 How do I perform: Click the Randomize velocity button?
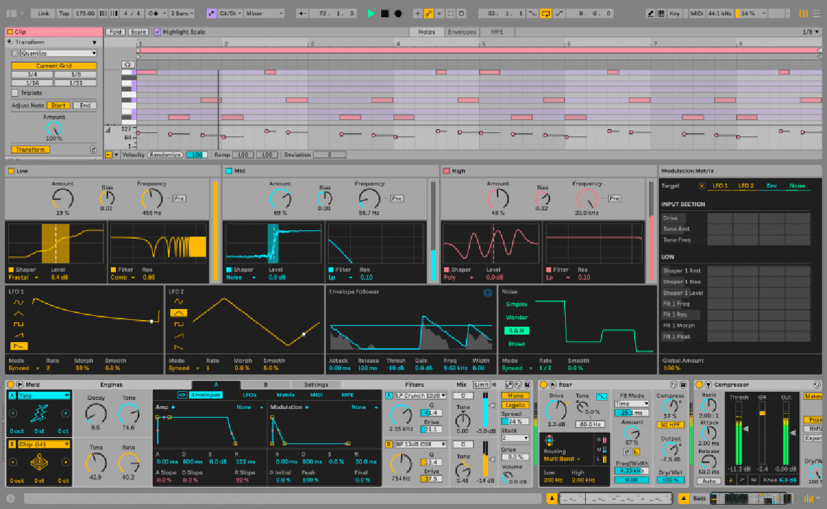coord(165,154)
